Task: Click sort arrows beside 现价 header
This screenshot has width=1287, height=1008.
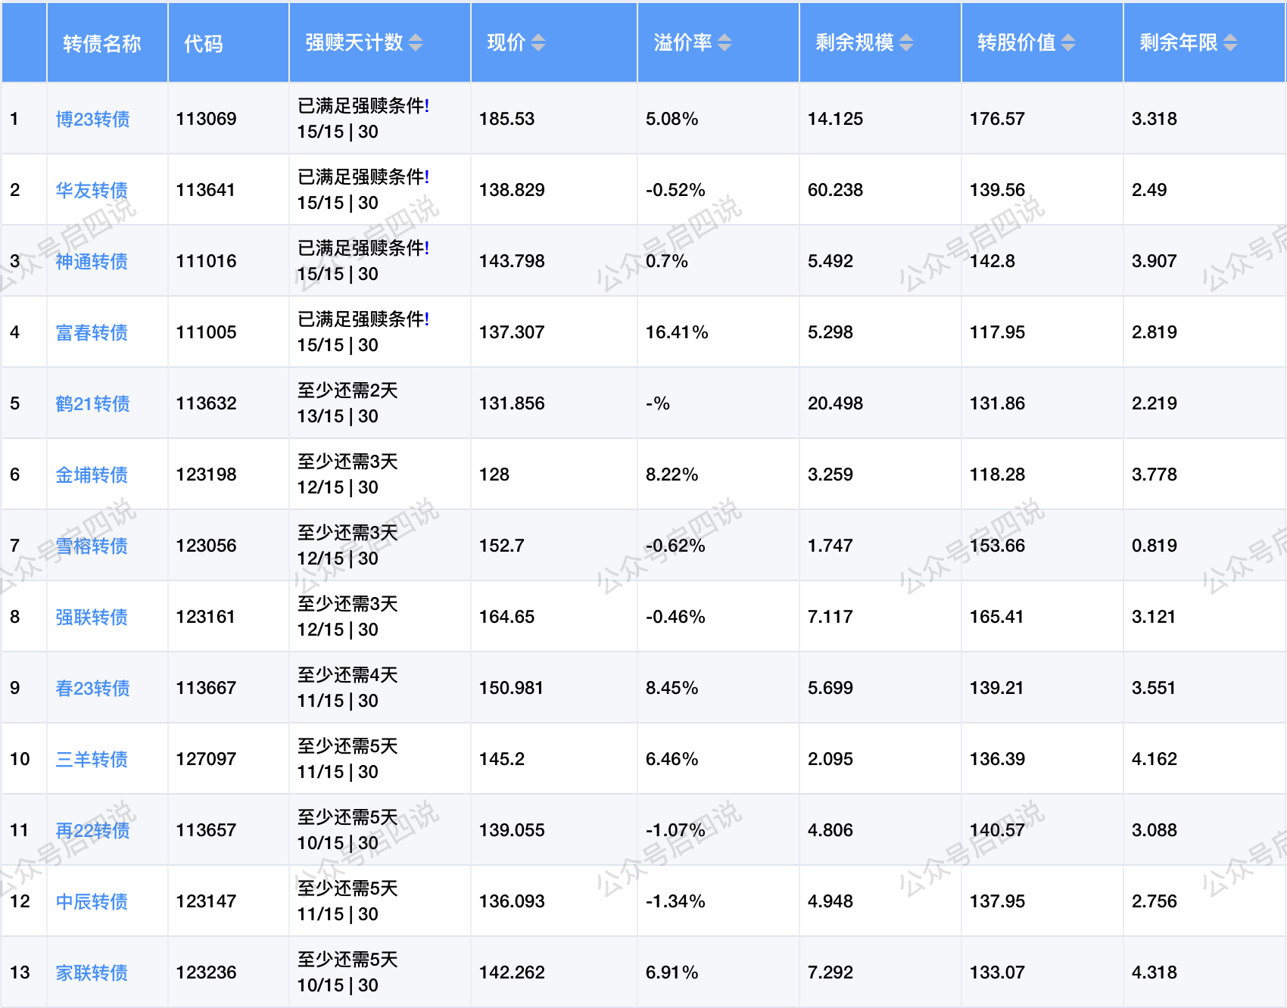Action: (538, 43)
